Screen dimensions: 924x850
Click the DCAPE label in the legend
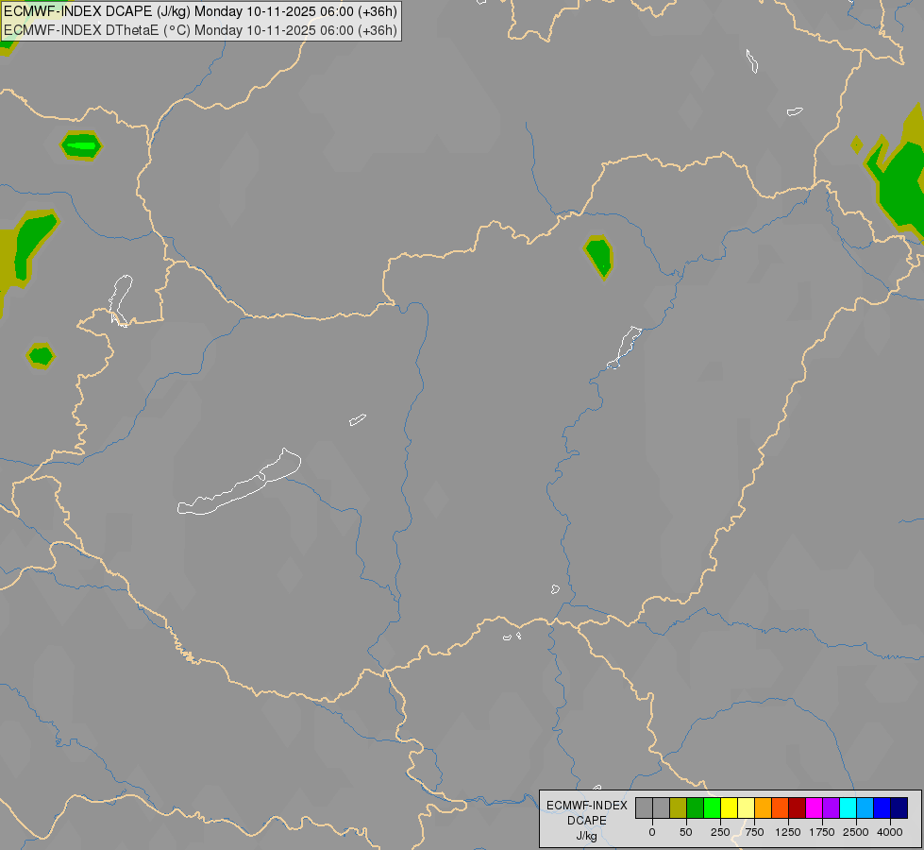click(587, 821)
